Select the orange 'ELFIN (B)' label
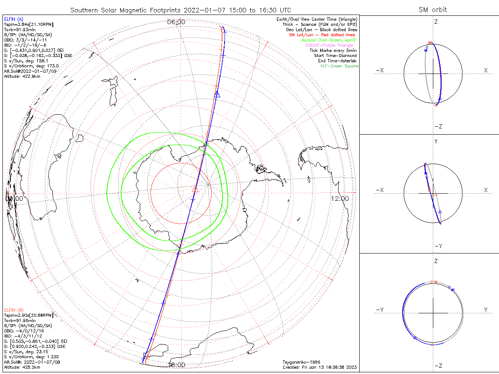 point(14,310)
